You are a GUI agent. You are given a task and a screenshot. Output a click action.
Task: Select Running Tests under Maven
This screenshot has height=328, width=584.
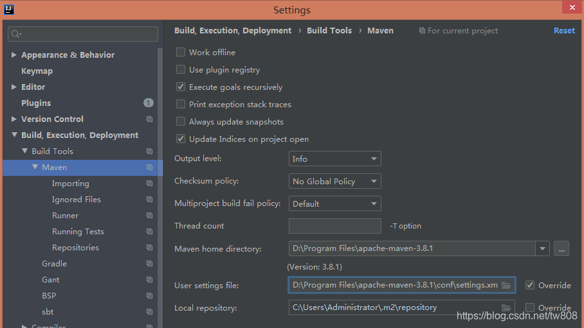coord(78,231)
